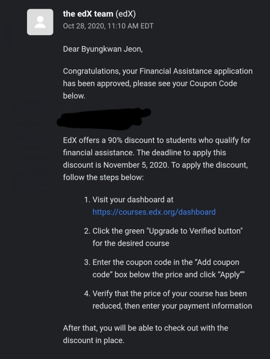Click the words "Financial Assistance application"
Image resolution: width=270 pixels, height=359 pixels.
(196, 71)
